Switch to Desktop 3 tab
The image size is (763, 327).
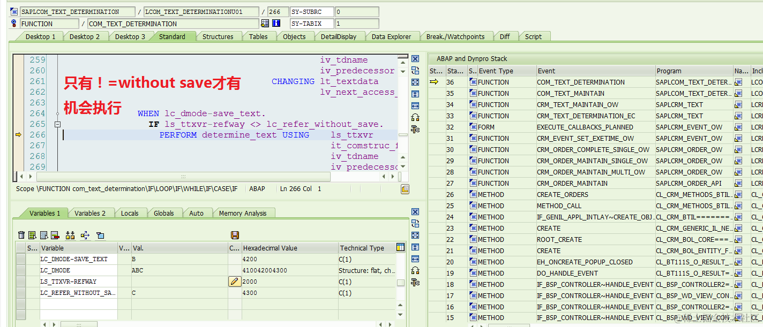130,36
